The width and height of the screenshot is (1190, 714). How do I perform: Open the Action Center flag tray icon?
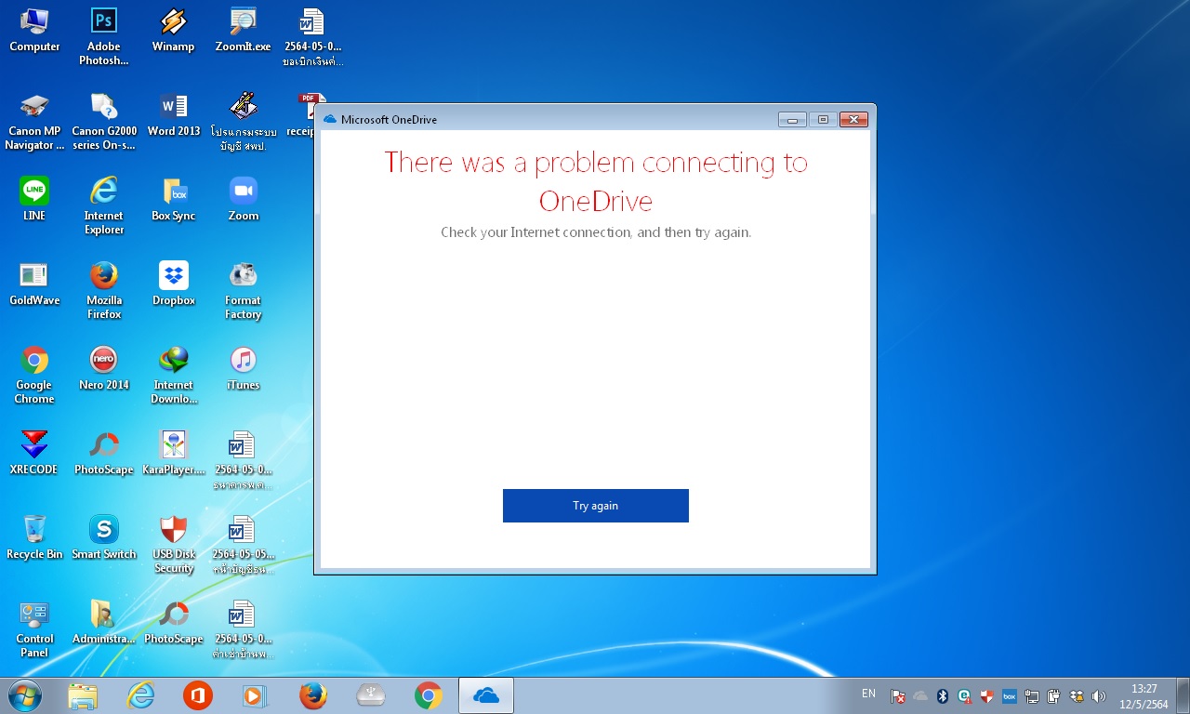pos(898,696)
